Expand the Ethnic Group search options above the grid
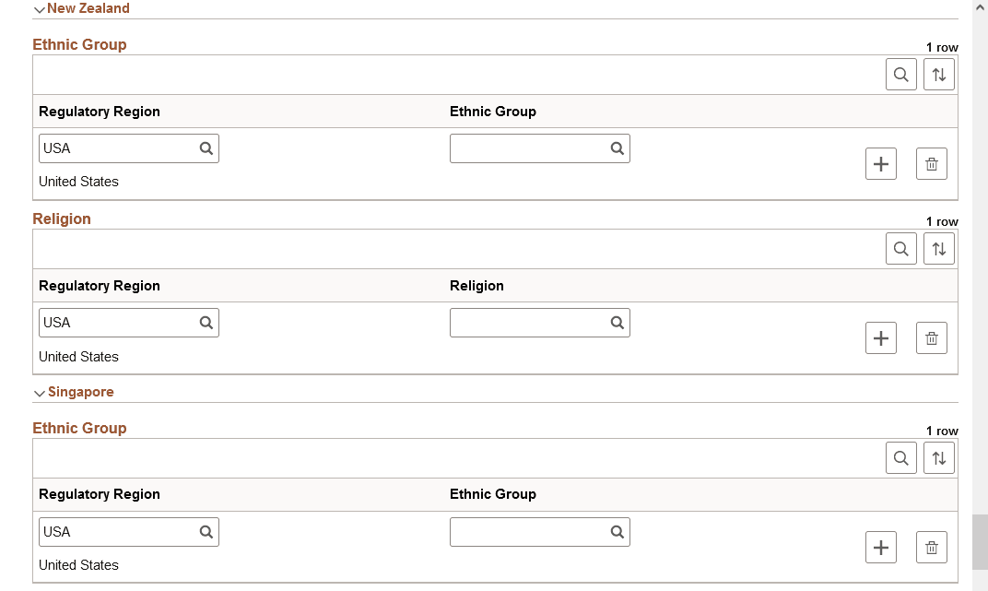Image resolution: width=988 pixels, height=591 pixels. coord(901,74)
